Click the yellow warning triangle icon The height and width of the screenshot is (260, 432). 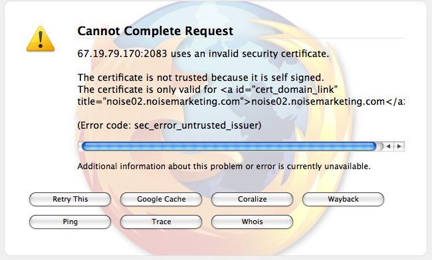[41, 38]
